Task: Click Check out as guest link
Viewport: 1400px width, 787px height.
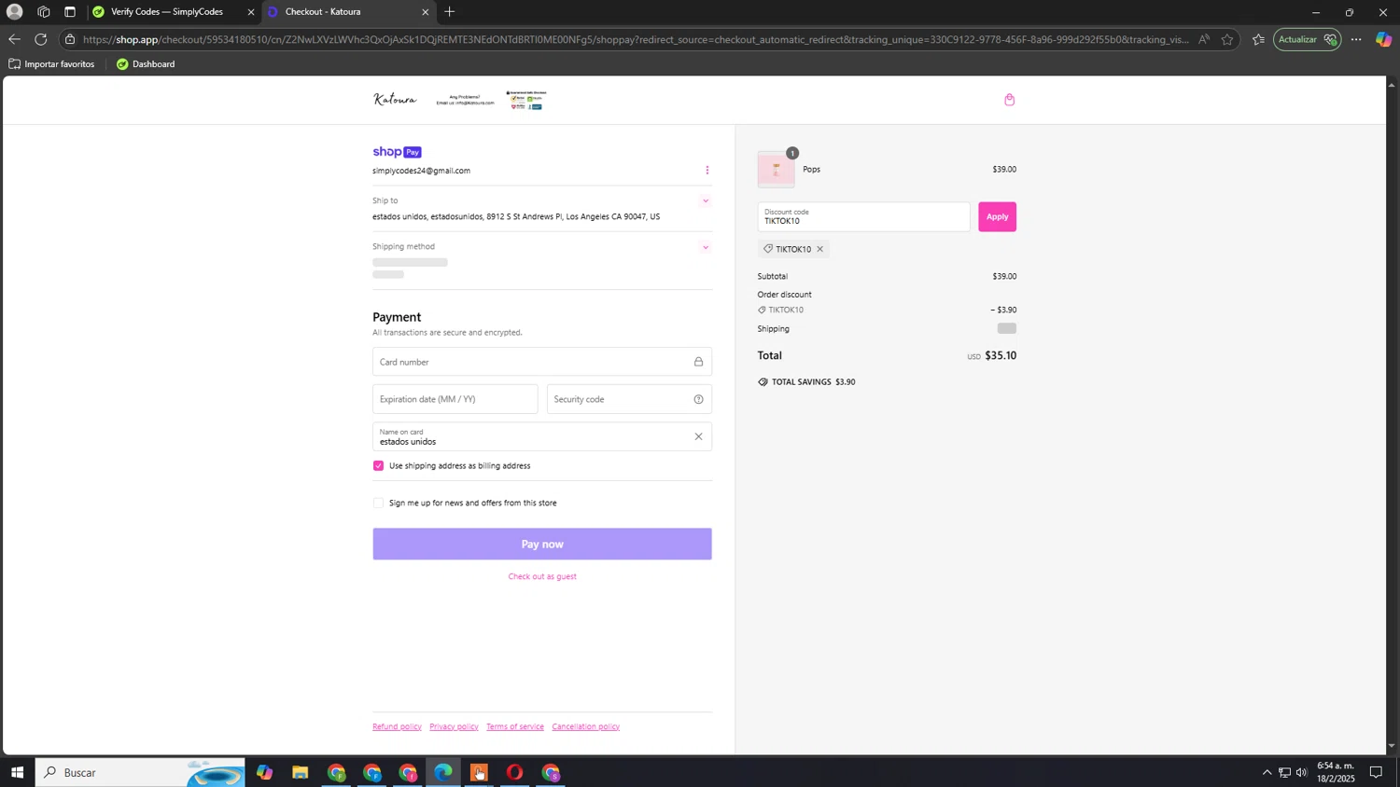Action: click(x=541, y=576)
